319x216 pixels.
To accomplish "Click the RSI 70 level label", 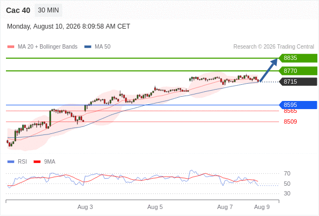I will click(x=287, y=173).
